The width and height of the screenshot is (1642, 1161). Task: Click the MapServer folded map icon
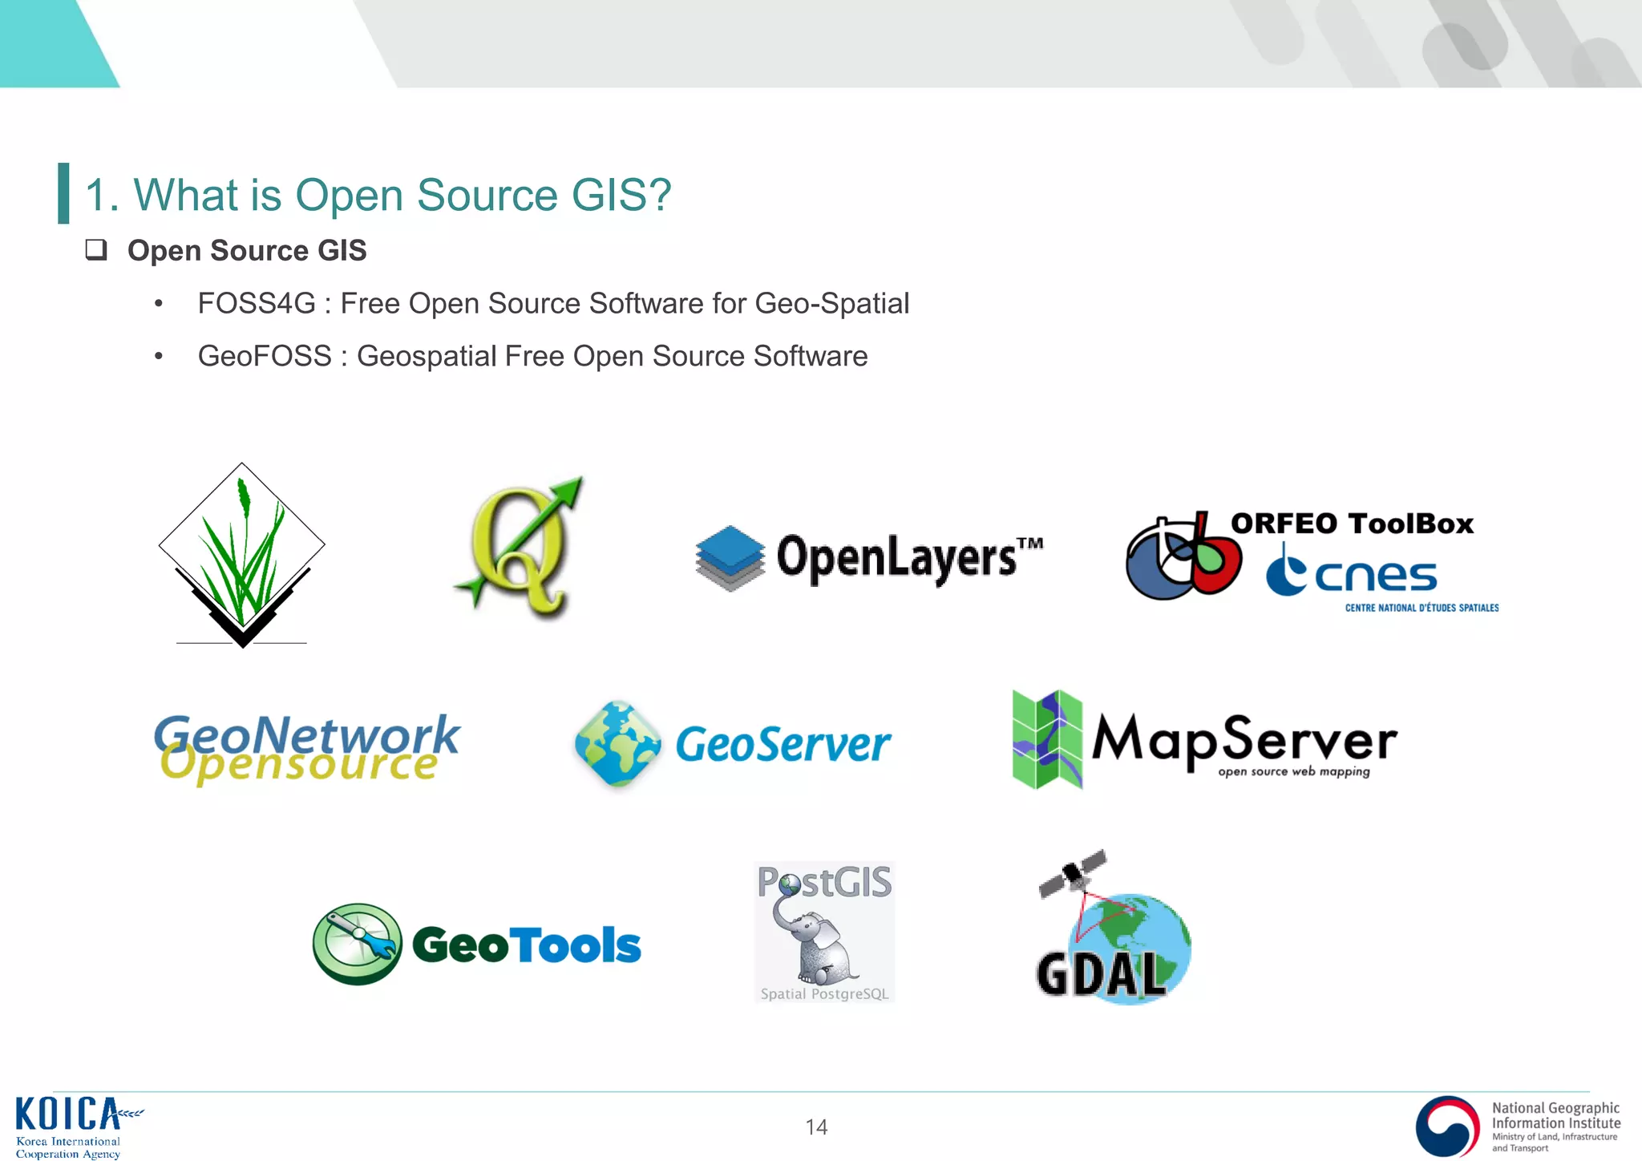coord(1047,739)
